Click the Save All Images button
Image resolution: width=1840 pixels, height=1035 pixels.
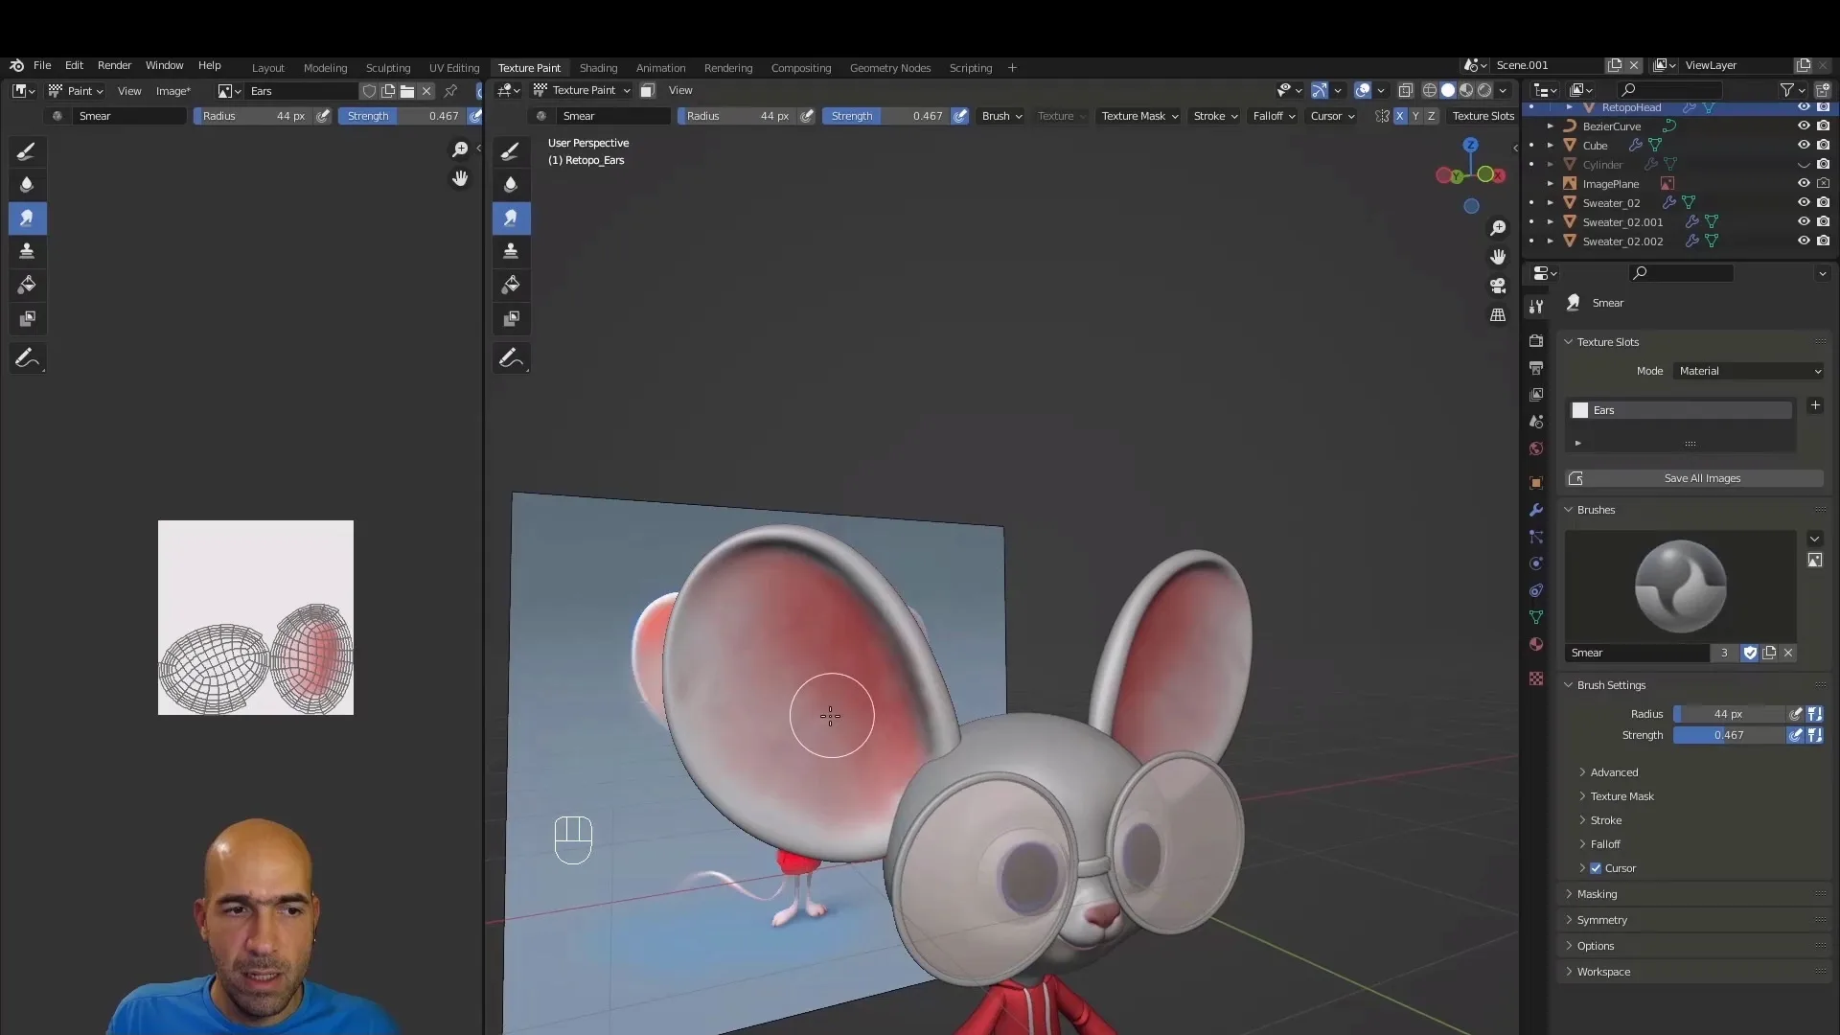tap(1701, 478)
